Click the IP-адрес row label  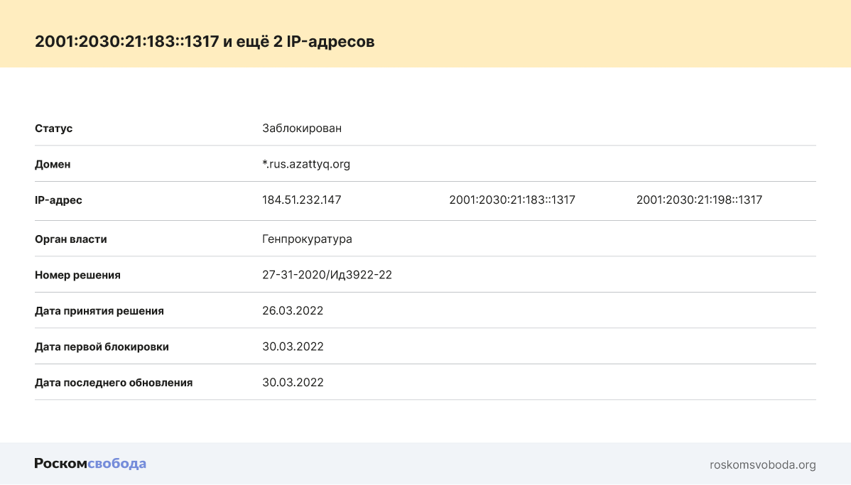(58, 200)
